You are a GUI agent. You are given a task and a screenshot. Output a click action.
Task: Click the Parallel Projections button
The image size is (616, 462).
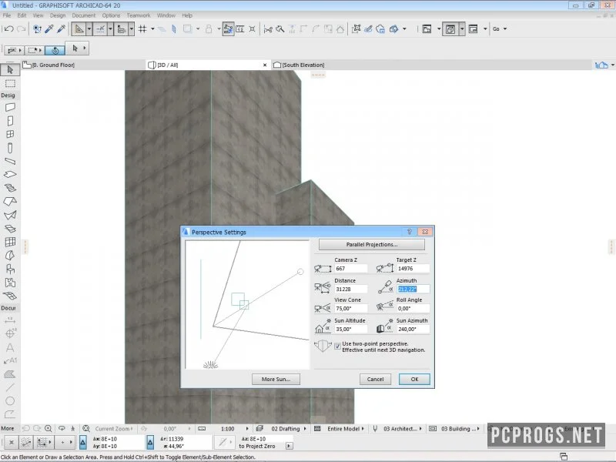pos(372,244)
